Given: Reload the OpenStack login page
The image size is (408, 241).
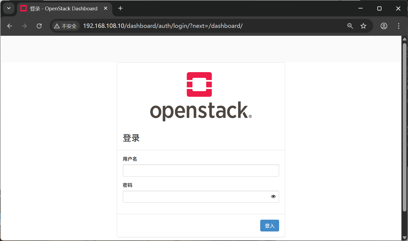Looking at the screenshot, I should [x=39, y=26].
